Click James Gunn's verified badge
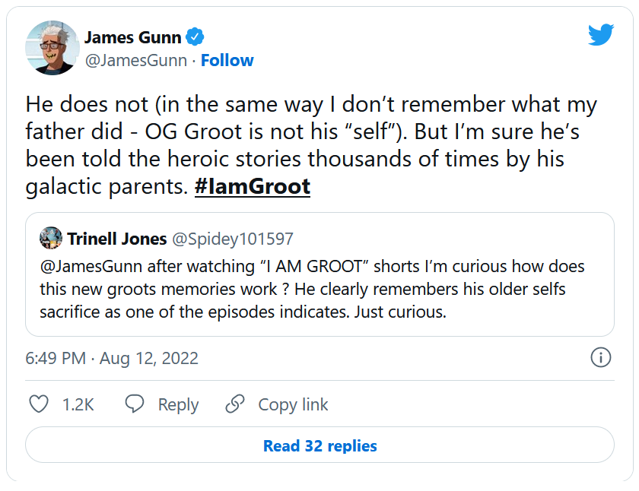Image resolution: width=639 pixels, height=491 pixels. coord(195,37)
